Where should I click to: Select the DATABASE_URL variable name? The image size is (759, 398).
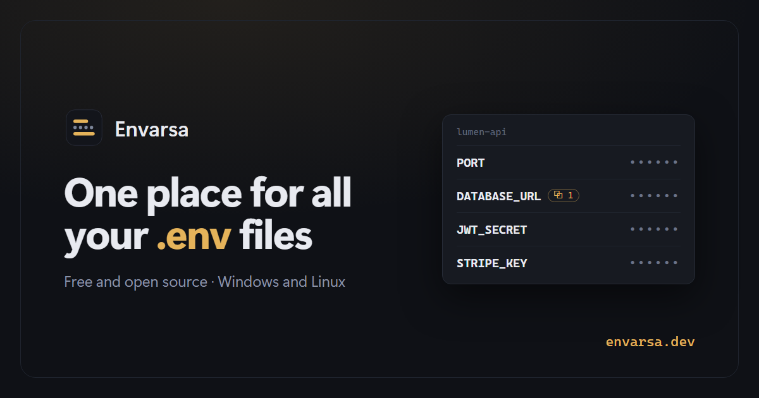498,196
